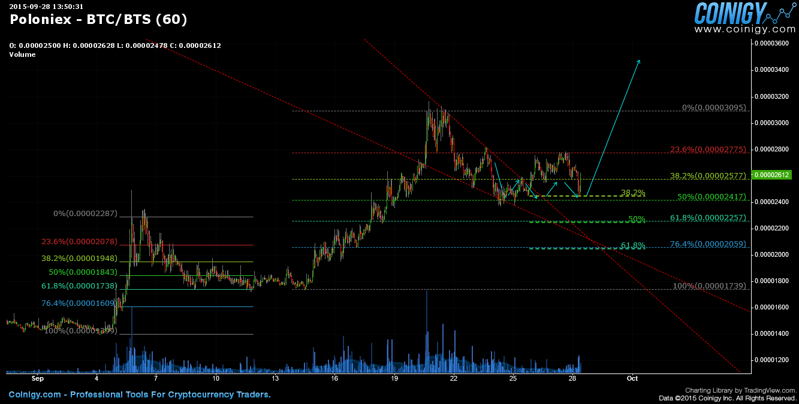Click the 0.00003600 price axis label
This screenshot has height=404, width=799.
coord(772,44)
